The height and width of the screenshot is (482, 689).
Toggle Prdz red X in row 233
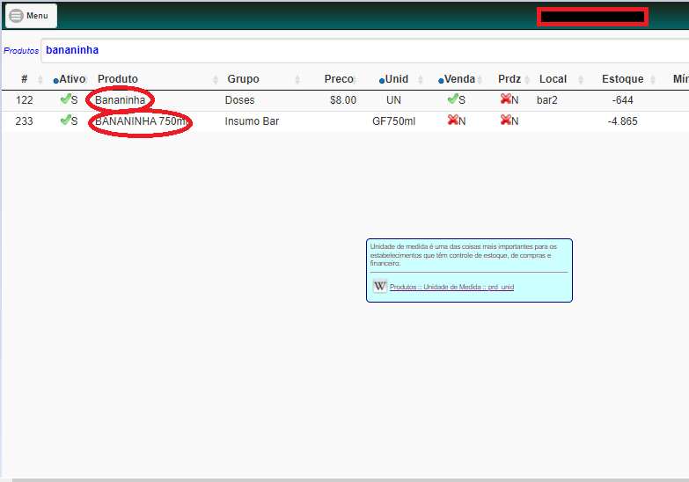tap(506, 120)
